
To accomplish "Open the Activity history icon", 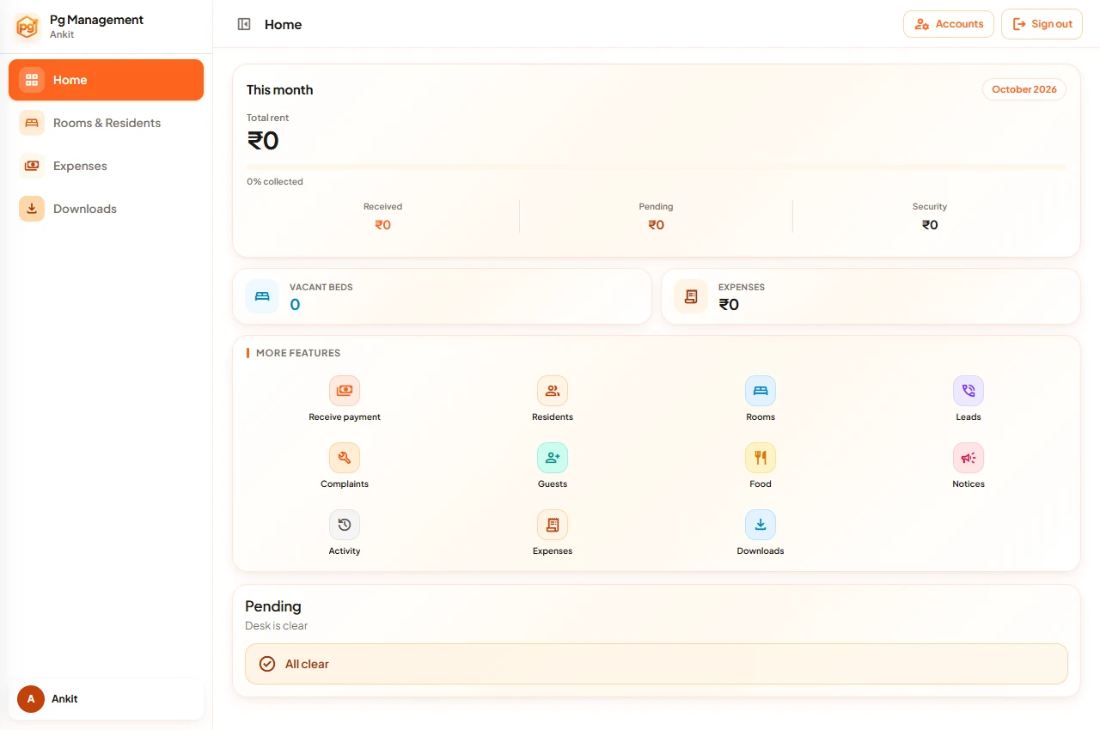I will click(345, 525).
